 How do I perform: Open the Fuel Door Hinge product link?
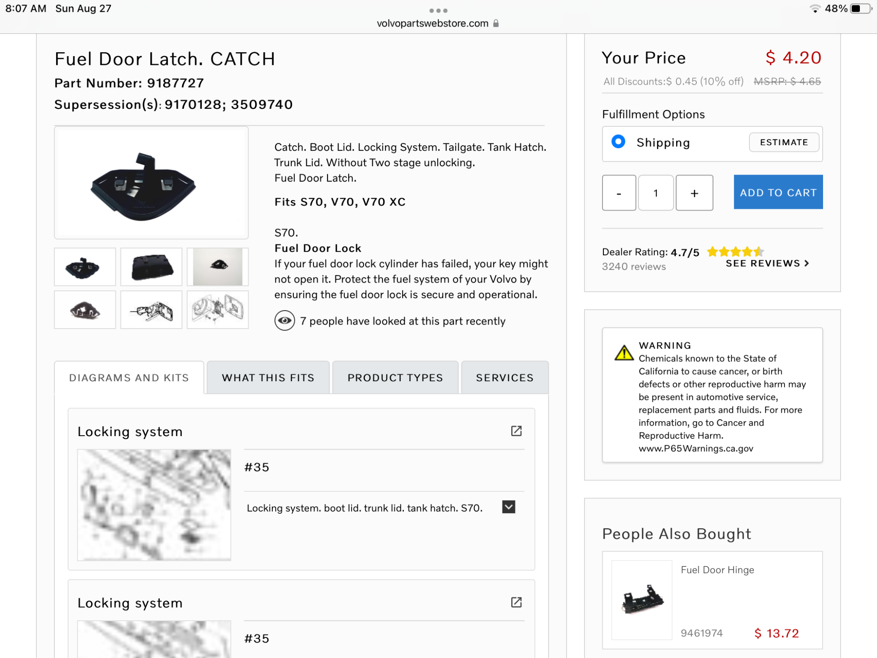coord(717,570)
